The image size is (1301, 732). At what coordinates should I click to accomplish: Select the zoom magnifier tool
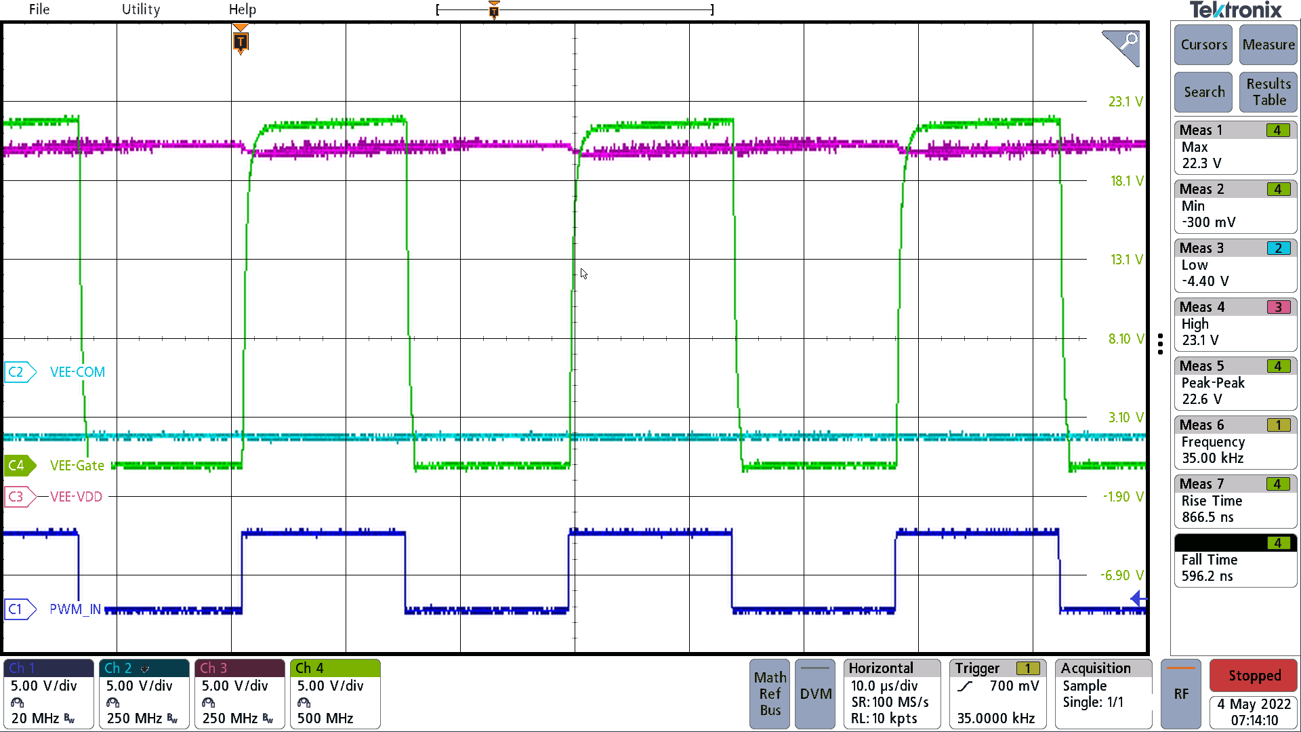(x=1121, y=47)
